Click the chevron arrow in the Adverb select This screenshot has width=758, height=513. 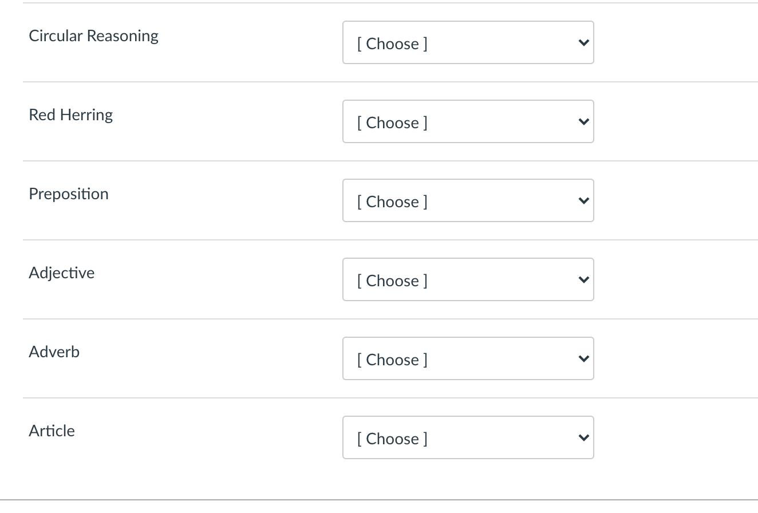(x=583, y=359)
